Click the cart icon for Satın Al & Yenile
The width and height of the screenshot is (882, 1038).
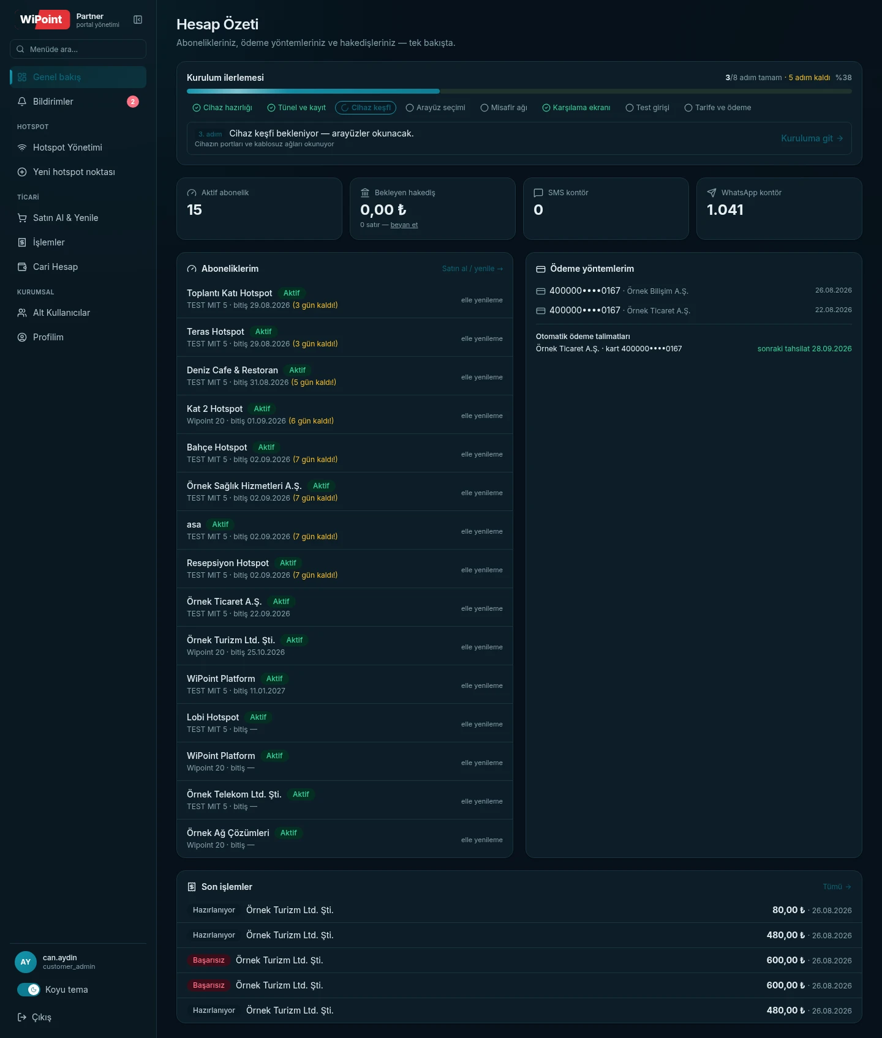coord(22,218)
